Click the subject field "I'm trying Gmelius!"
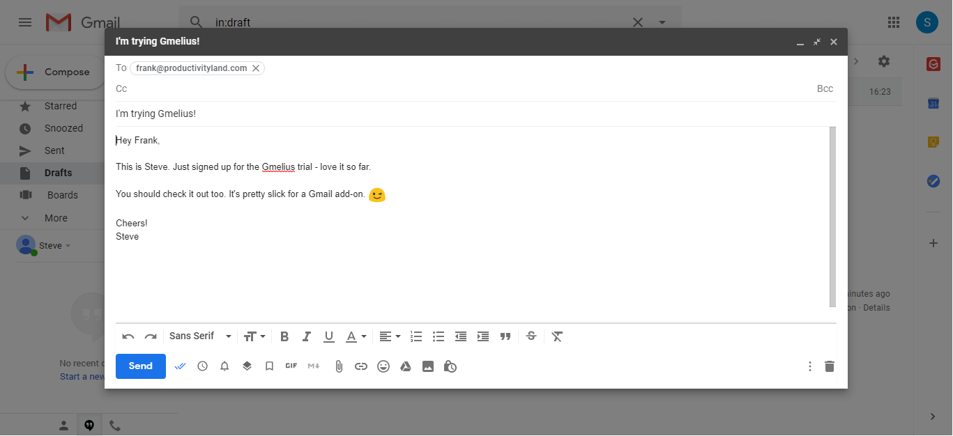The width and height of the screenshot is (953, 436). point(476,114)
